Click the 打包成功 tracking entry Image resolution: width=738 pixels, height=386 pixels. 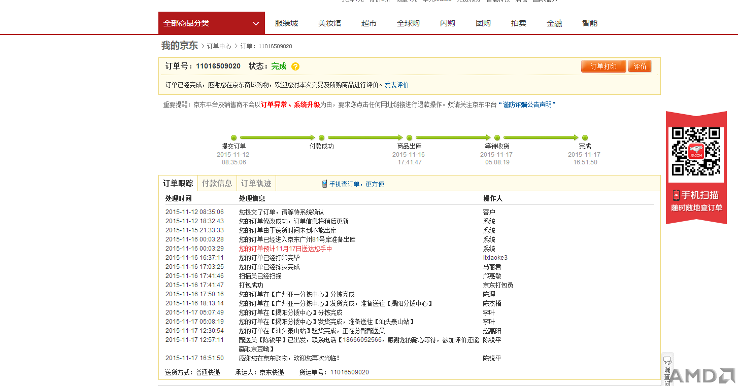click(251, 285)
